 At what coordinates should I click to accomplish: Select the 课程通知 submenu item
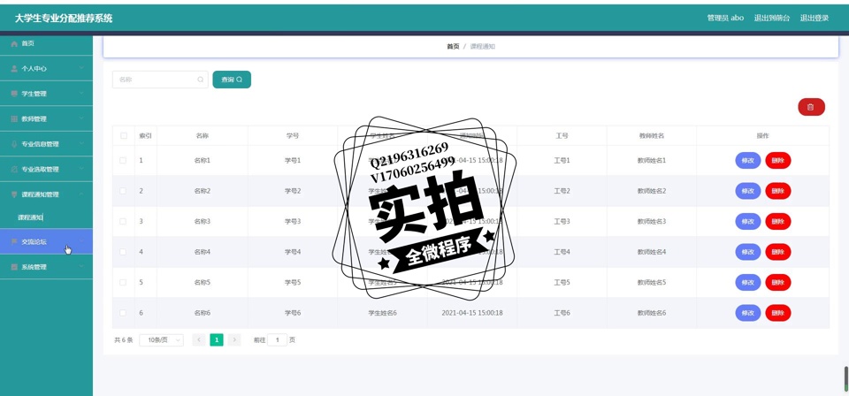coord(46,217)
